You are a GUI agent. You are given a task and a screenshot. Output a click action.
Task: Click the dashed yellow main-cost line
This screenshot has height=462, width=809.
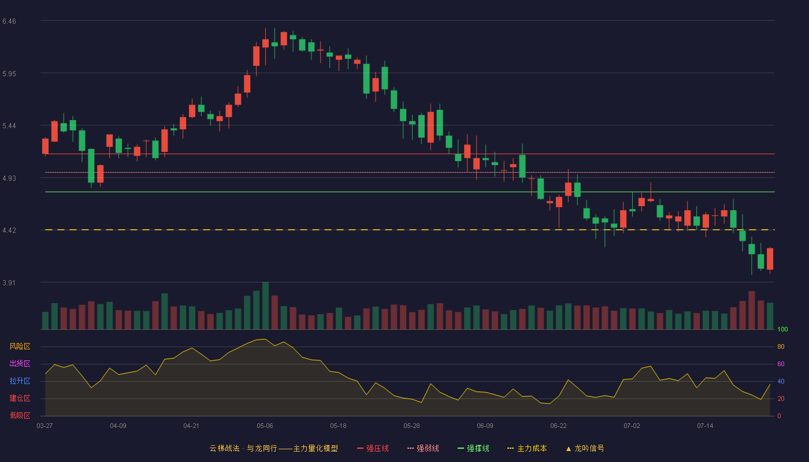[410, 230]
